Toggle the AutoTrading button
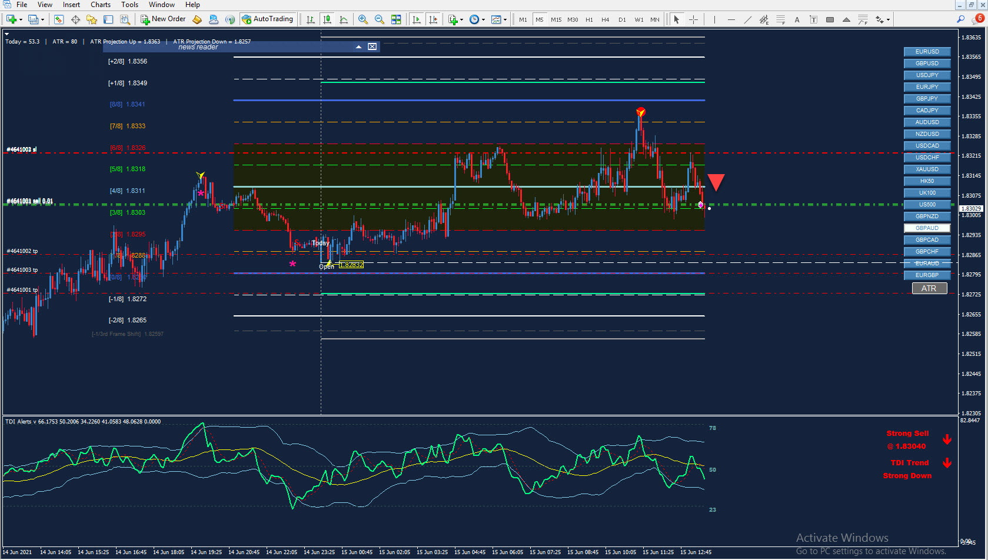 click(268, 19)
